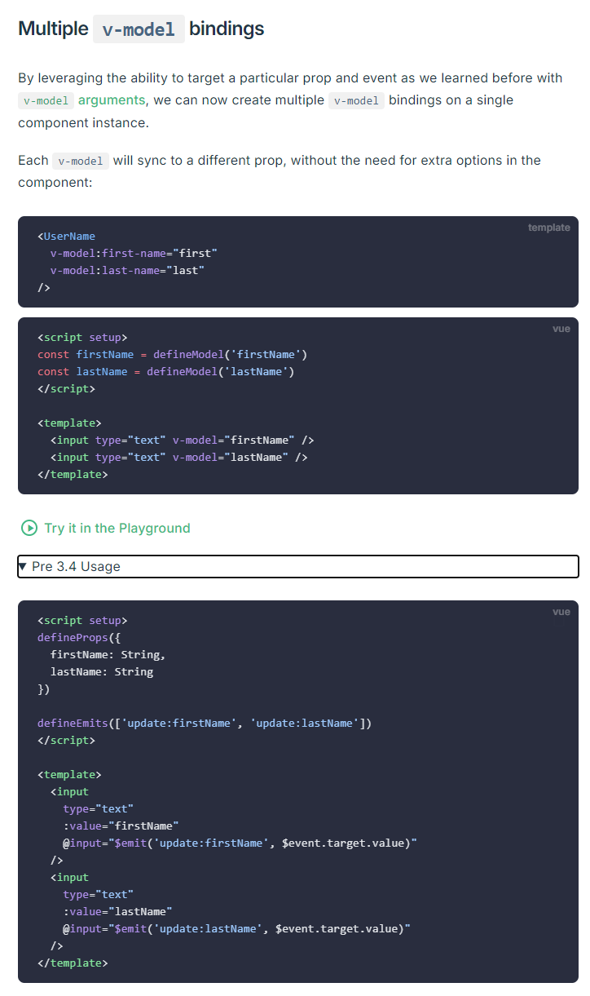
Task: Click the v-model:last-name="last" code line
Action: pyautogui.click(x=127, y=270)
